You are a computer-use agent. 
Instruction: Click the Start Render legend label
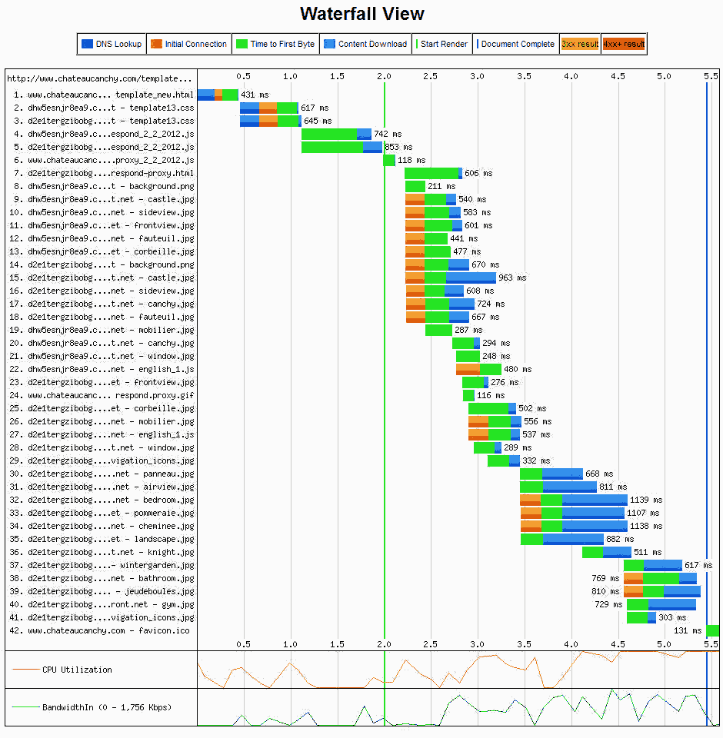click(443, 44)
